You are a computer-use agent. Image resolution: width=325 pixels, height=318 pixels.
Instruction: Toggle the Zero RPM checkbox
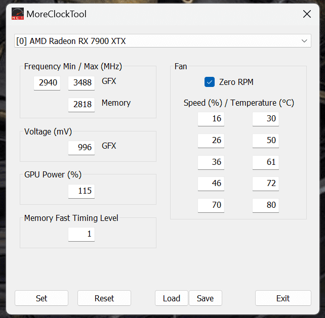pyautogui.click(x=209, y=82)
